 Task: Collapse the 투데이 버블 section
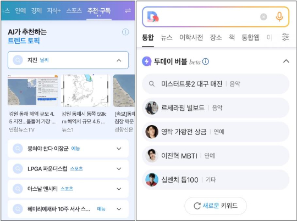click(x=286, y=61)
